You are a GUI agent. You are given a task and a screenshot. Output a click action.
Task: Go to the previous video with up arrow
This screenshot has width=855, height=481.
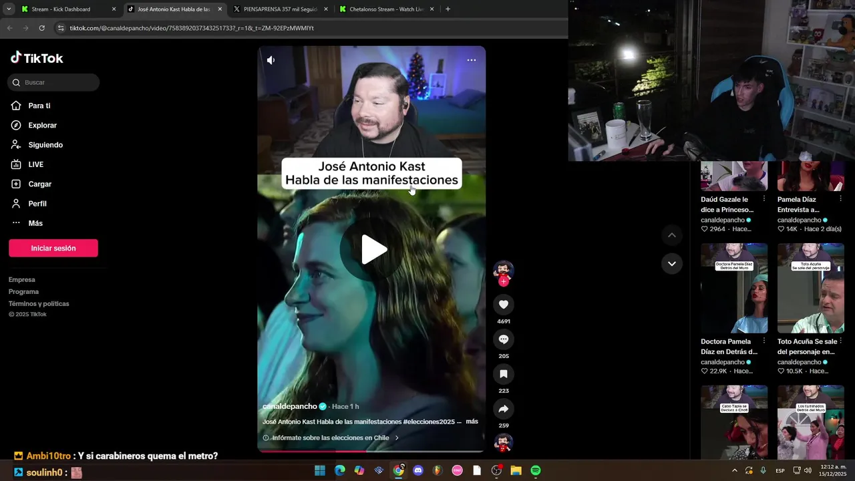tap(672, 235)
